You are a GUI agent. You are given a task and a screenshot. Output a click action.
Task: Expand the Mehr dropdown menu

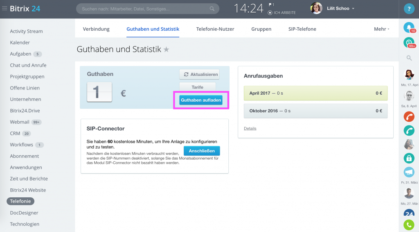coord(381,29)
